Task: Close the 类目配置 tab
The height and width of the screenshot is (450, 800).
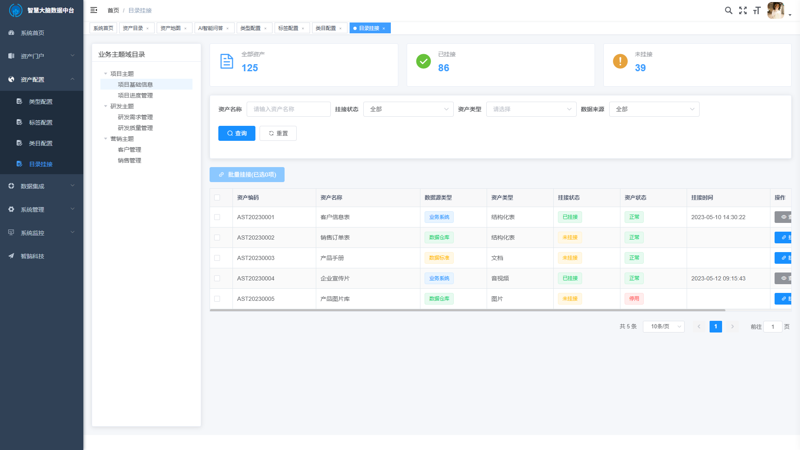Action: [x=340, y=28]
